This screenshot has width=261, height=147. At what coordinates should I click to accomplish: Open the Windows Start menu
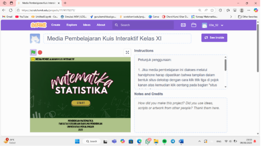77,141
